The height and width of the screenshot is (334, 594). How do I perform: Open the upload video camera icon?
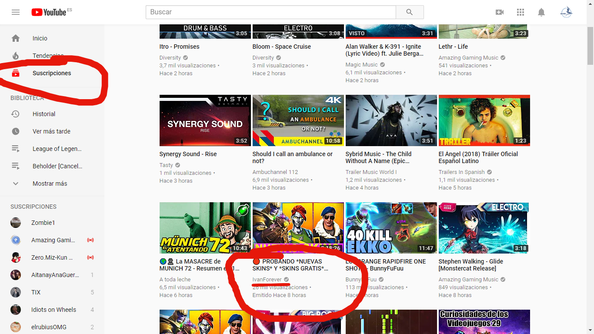[x=500, y=12]
